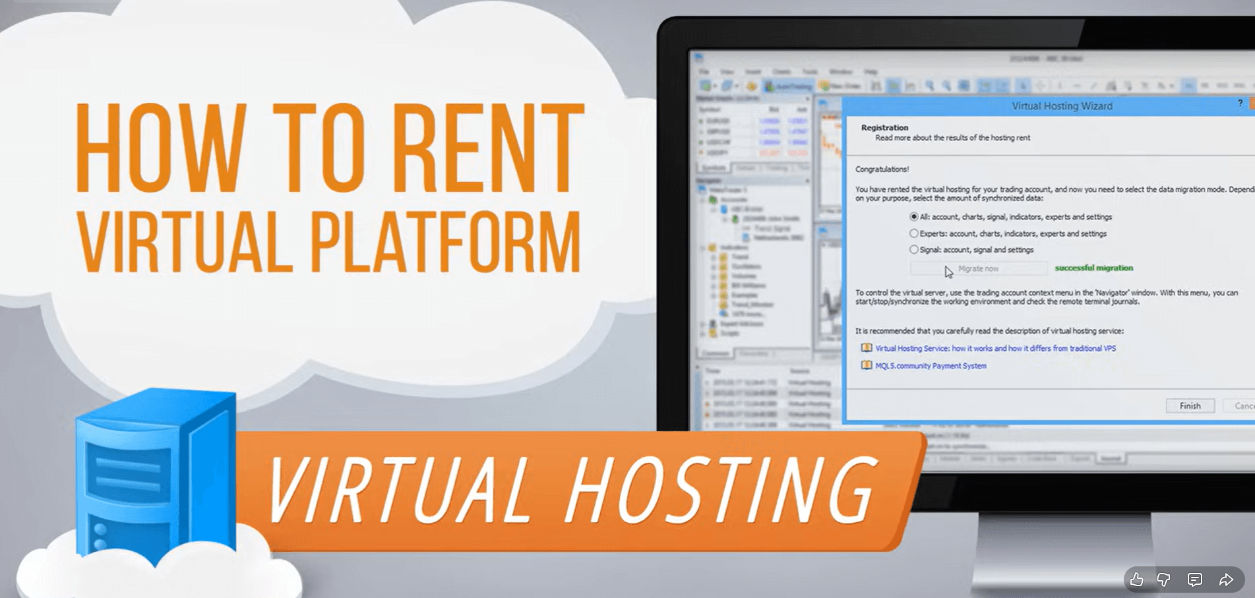The image size is (1255, 598).
Task: Open the Help menu in MetaTrader window
Action: [x=871, y=71]
